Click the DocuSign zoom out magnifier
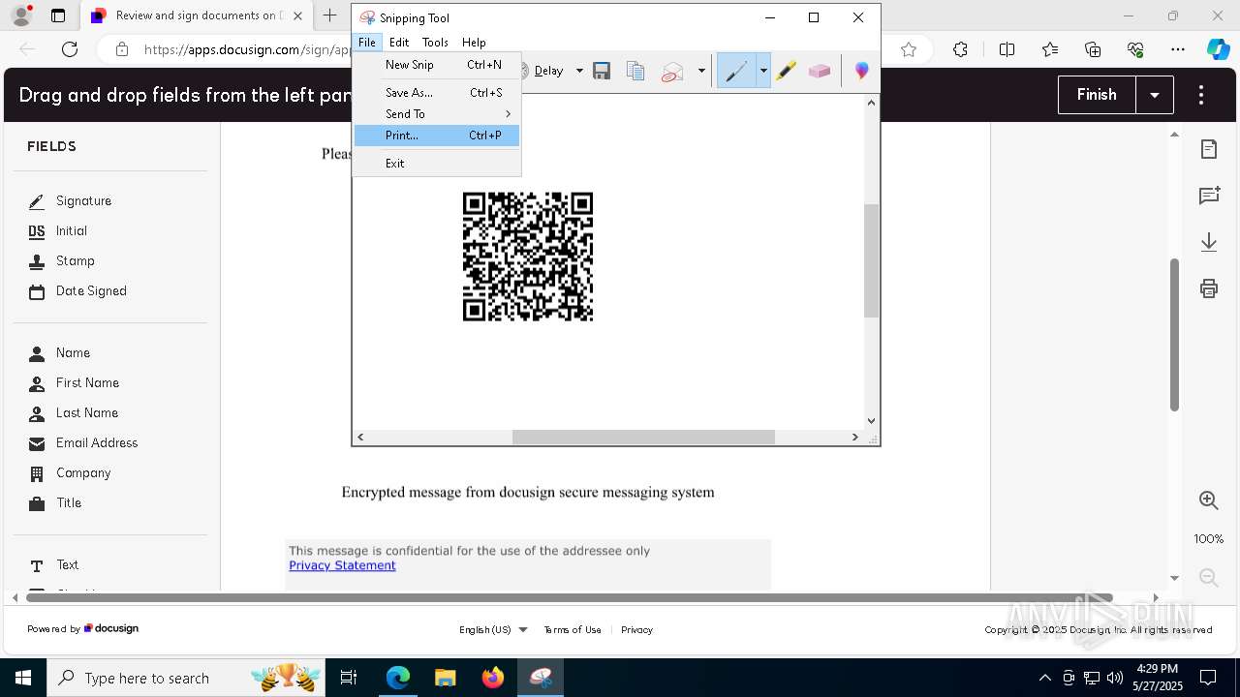Viewport: 1240px width, 697px height. tap(1209, 578)
